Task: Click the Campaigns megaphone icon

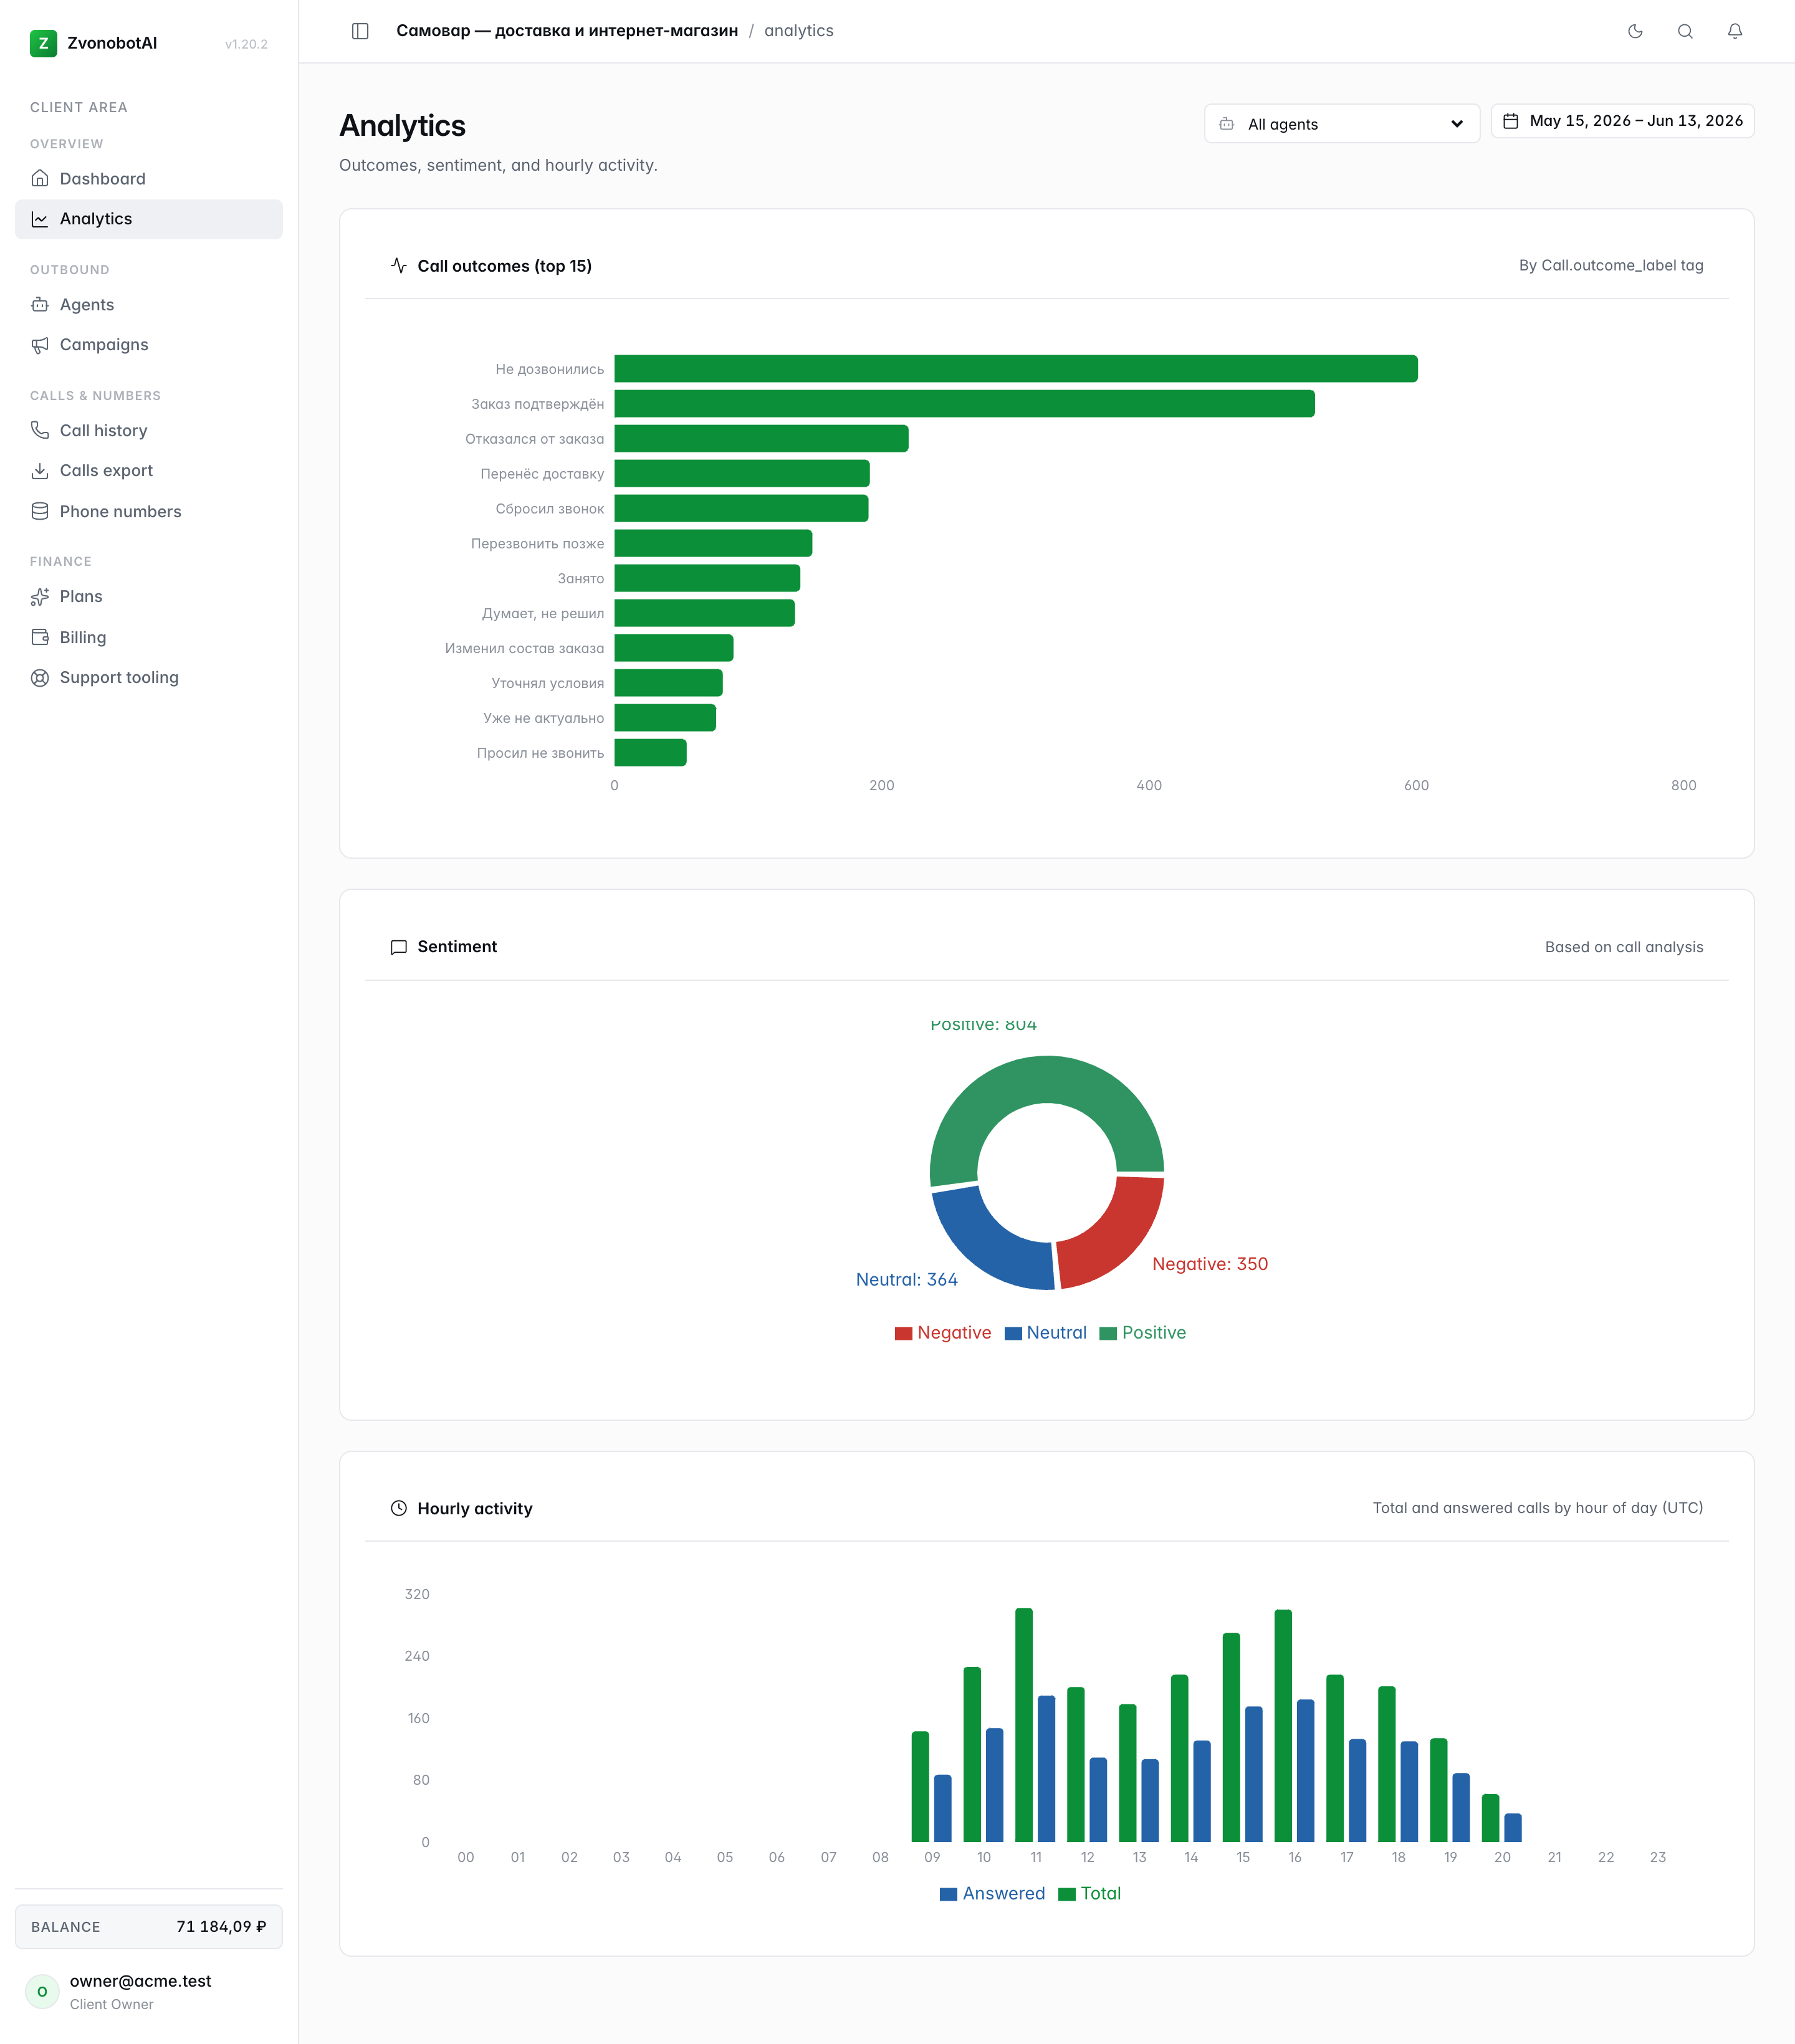Action: [x=40, y=345]
